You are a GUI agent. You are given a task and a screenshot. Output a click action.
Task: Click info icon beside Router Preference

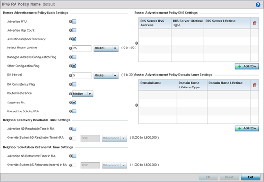[x=70, y=94]
